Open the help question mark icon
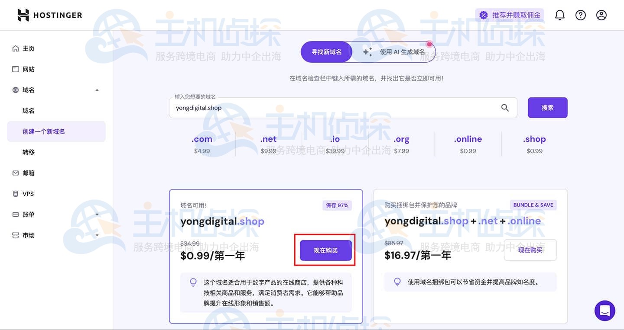The height and width of the screenshot is (330, 624). [x=581, y=15]
